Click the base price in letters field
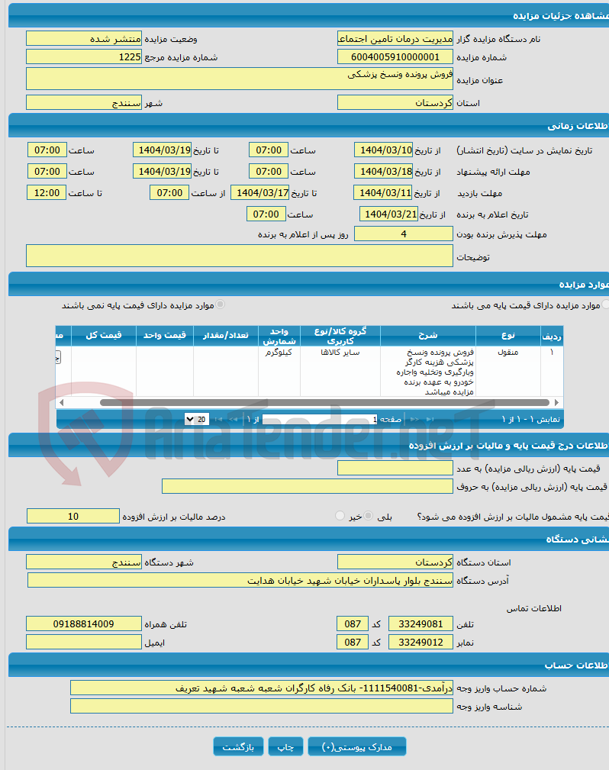609x770 pixels. [x=308, y=486]
